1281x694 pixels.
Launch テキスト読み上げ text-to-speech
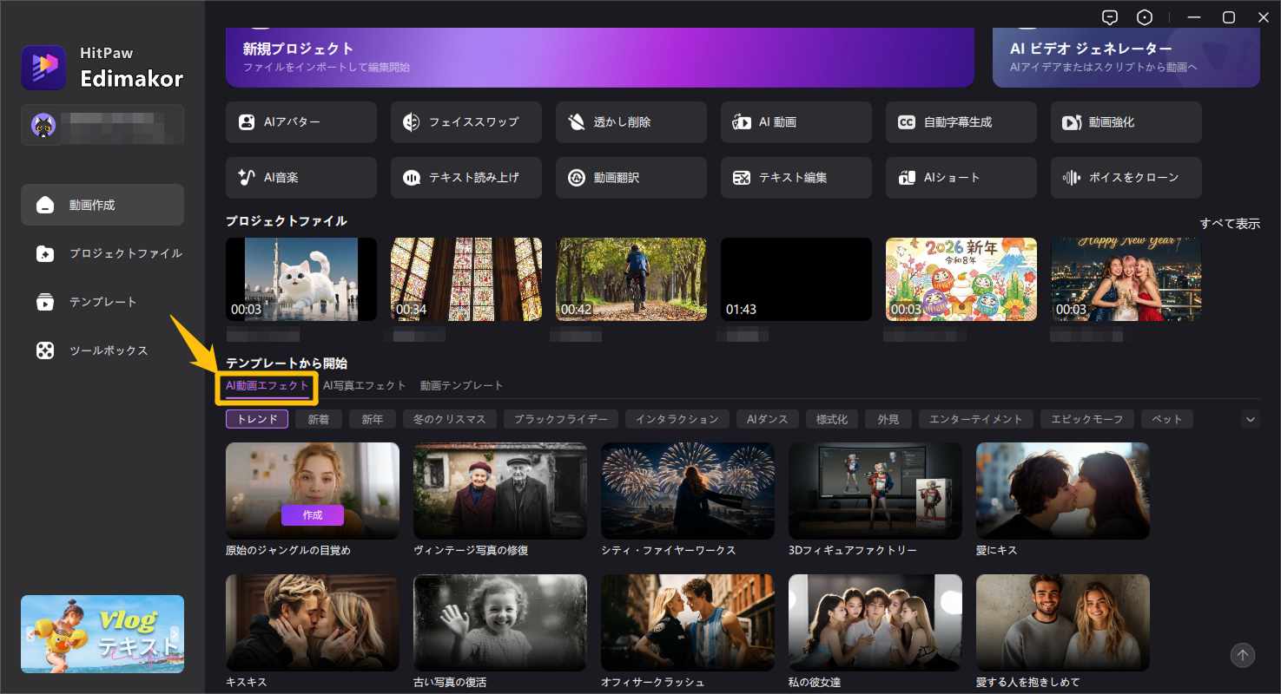pos(466,178)
